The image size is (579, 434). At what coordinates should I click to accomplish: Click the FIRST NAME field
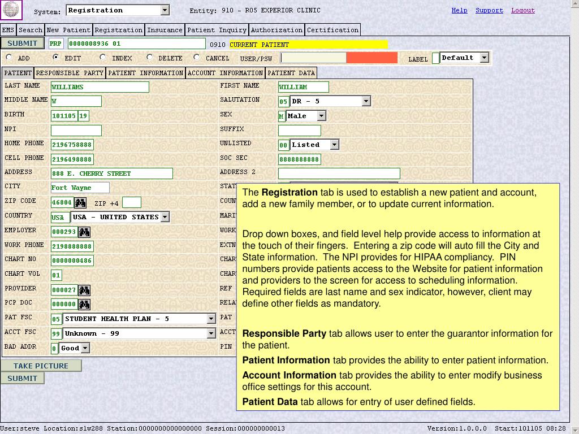coord(304,87)
